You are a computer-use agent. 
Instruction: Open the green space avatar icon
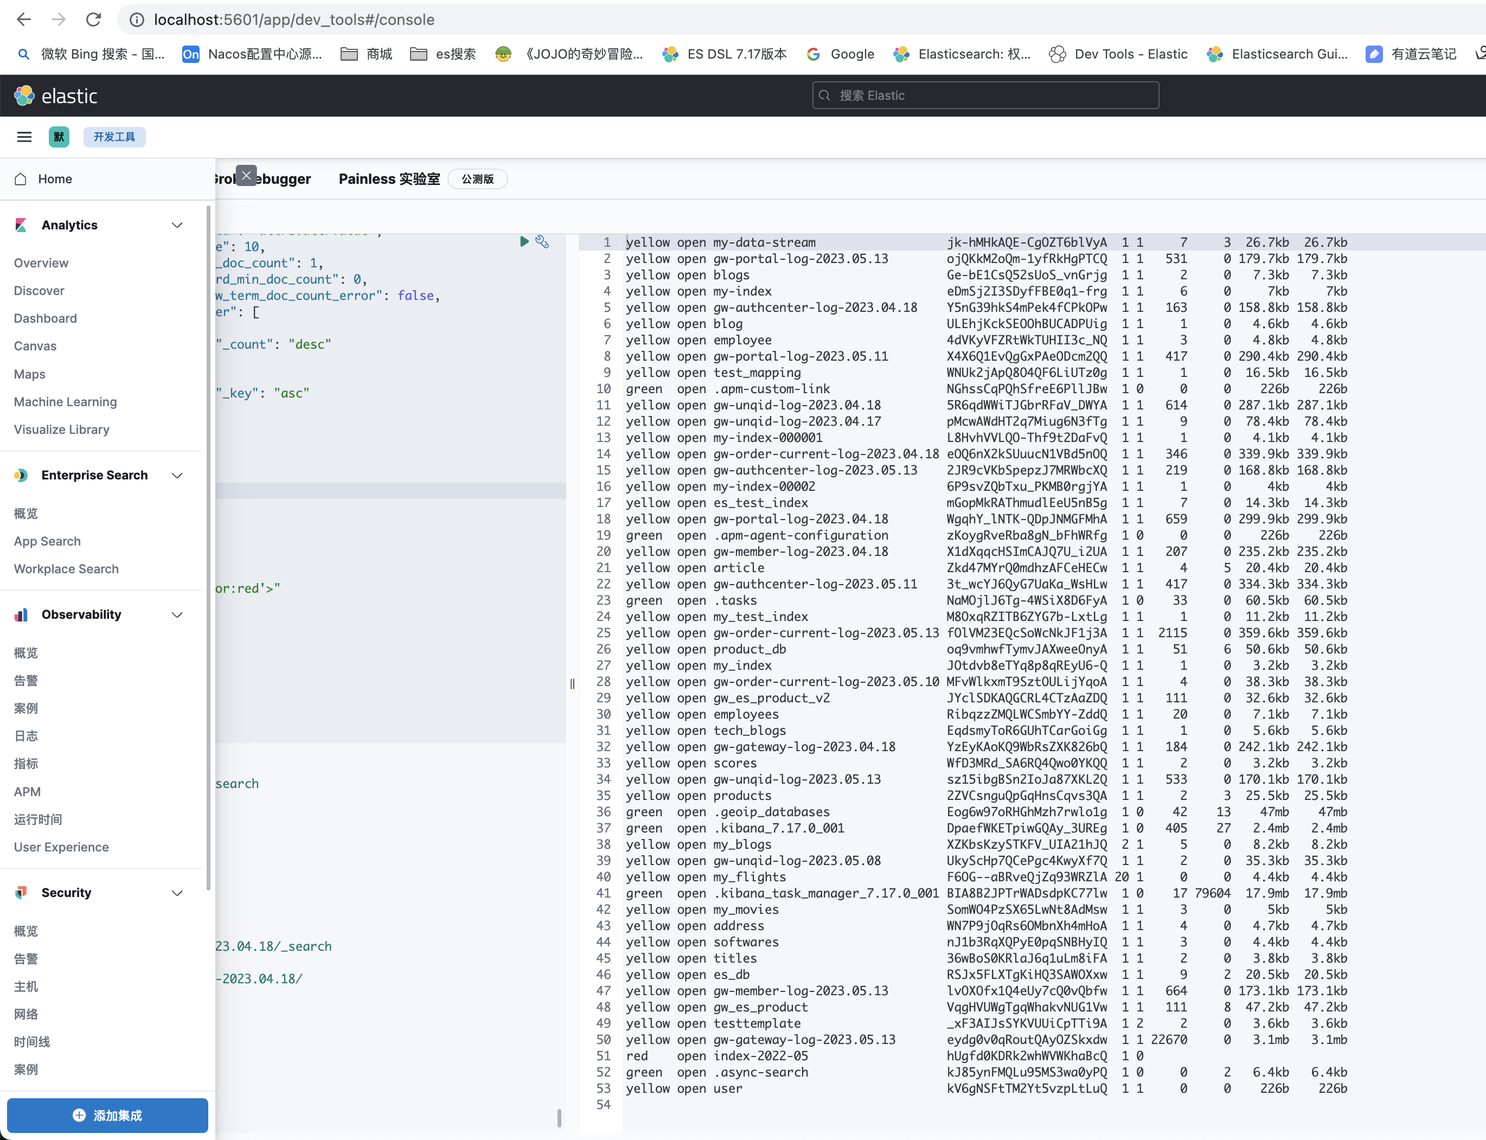point(59,137)
